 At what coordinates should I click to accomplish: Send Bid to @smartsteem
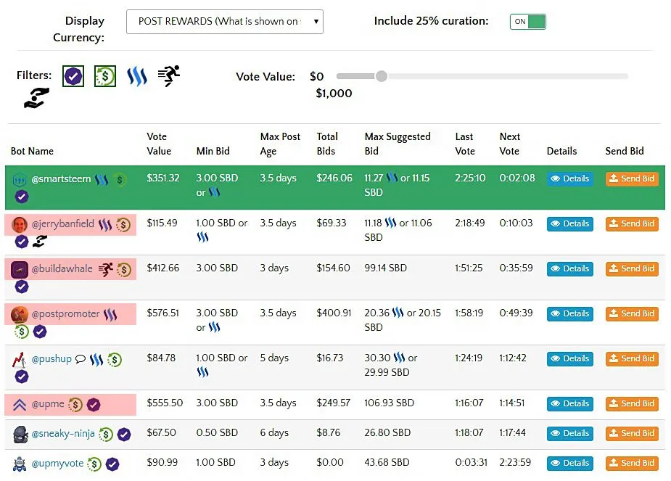click(632, 179)
